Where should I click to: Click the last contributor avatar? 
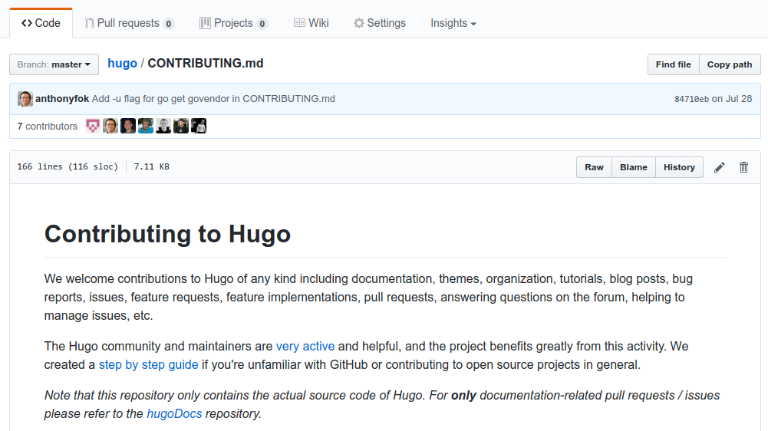point(199,127)
